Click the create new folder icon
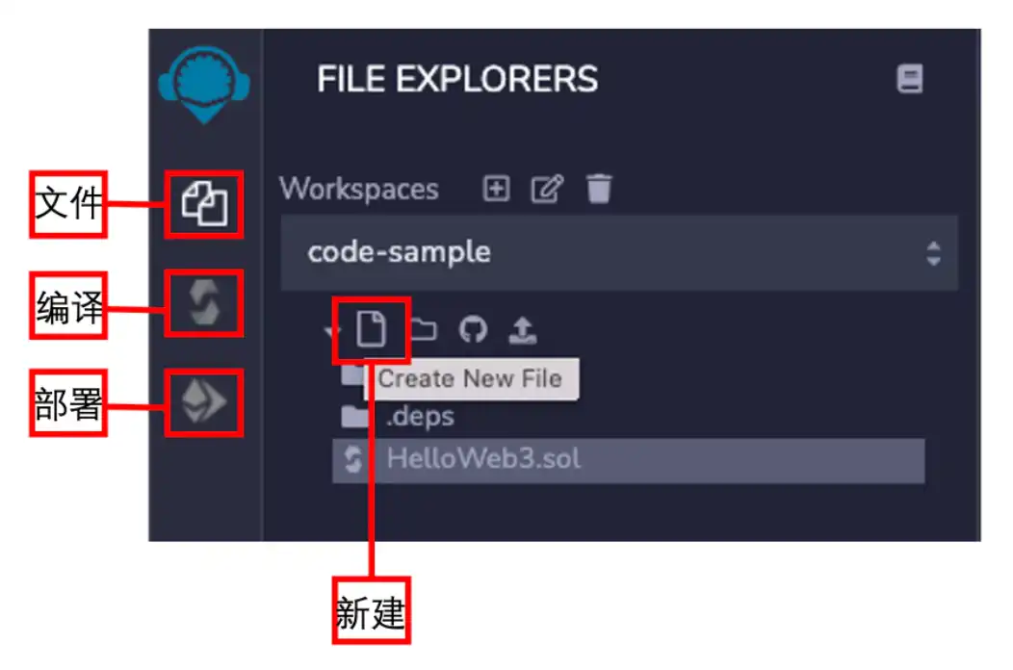1013x670 pixels. [423, 329]
